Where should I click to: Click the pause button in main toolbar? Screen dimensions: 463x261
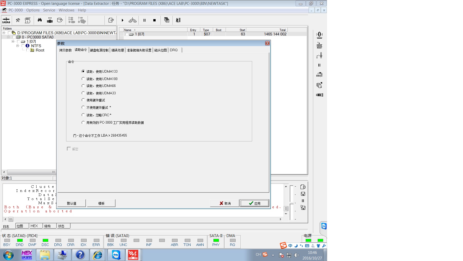(144, 20)
